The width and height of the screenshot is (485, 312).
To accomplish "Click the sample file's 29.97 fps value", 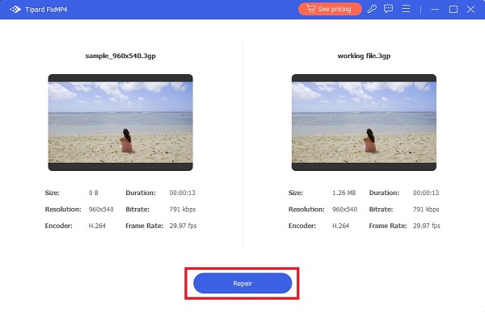I will 183,226.
